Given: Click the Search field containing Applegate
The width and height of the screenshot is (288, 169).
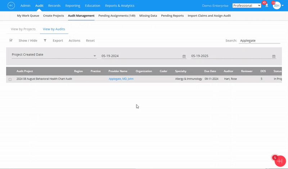Looking at the screenshot, I should [259, 41].
